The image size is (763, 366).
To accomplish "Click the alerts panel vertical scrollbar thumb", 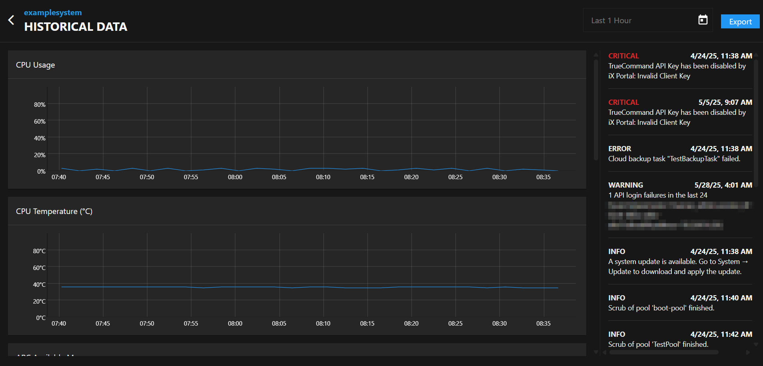I will (x=756, y=120).
